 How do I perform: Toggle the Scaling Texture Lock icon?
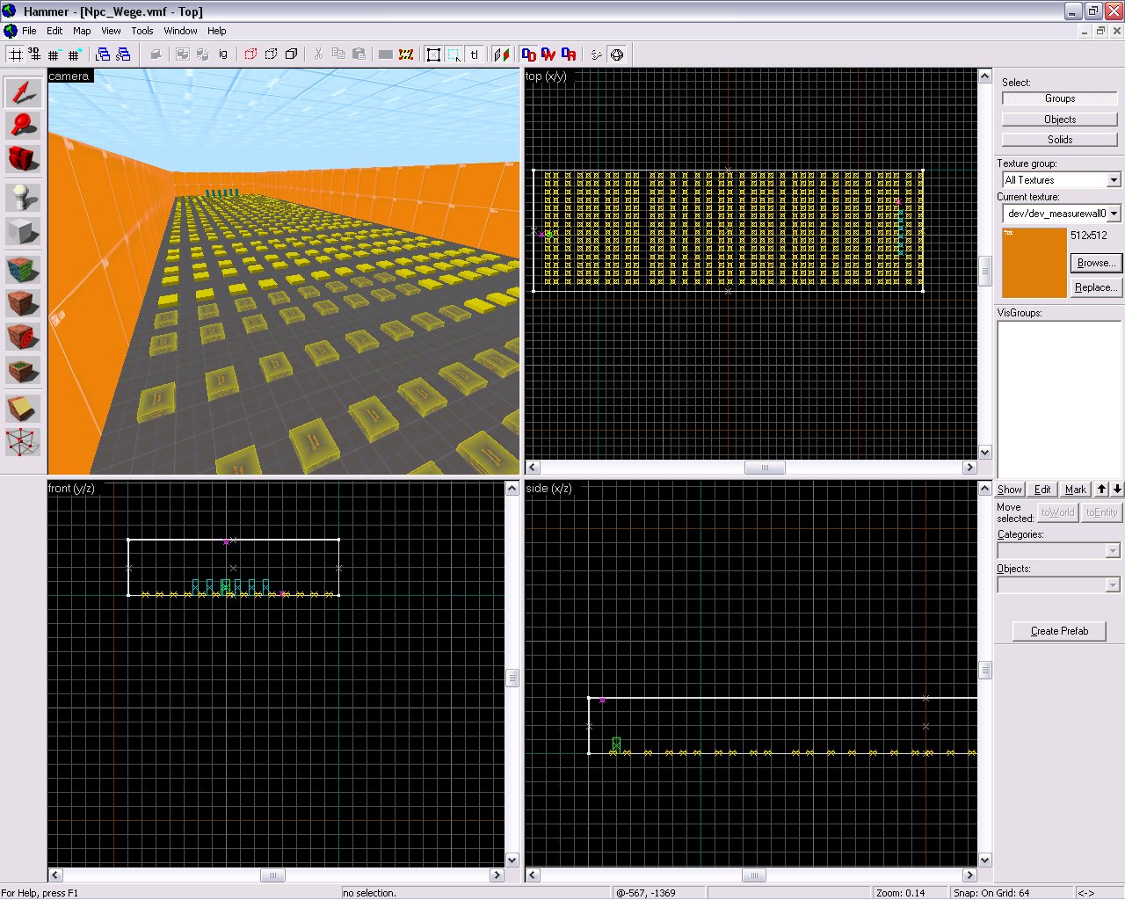[501, 54]
